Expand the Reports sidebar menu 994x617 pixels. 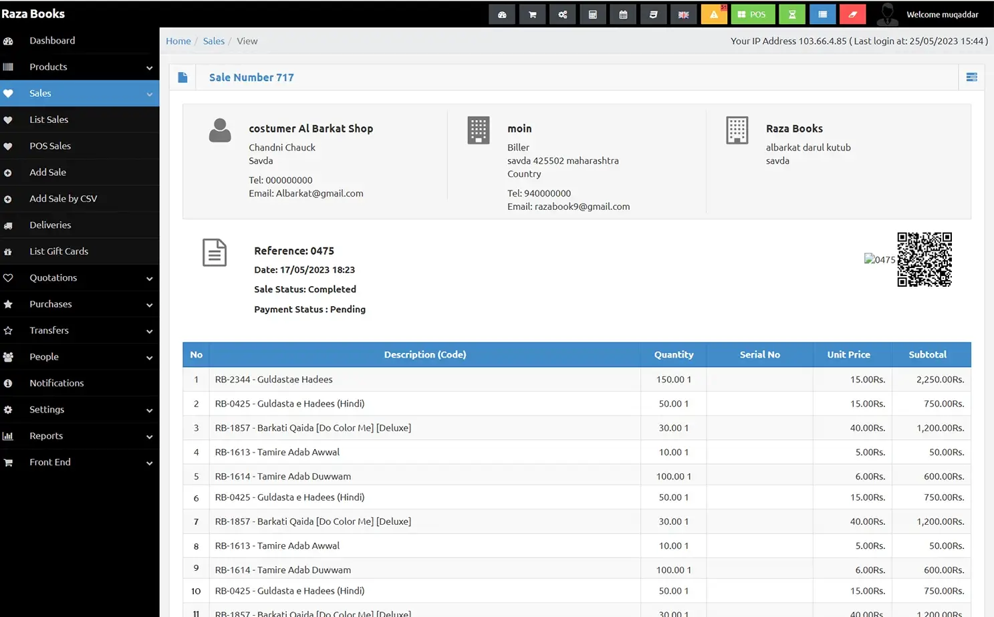coord(79,436)
